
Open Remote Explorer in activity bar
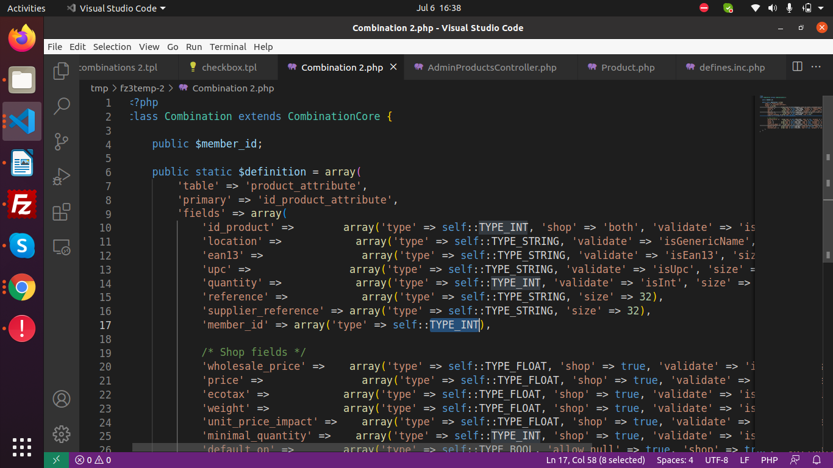pos(61,247)
